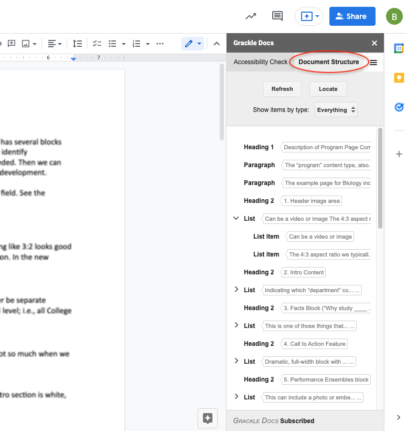This screenshot has width=407, height=431.
Task: Click the checklist icon in toolbar
Action: click(97, 44)
